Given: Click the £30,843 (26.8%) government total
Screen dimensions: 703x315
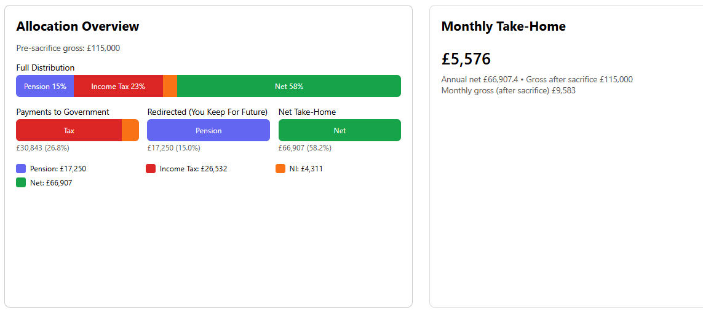Looking at the screenshot, I should tap(42, 148).
